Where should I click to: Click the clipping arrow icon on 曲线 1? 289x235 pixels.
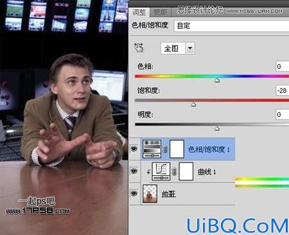(148, 171)
